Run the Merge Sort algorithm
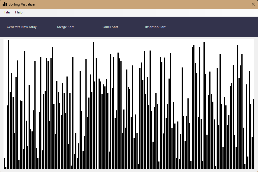The width and height of the screenshot is (258, 172). point(65,27)
